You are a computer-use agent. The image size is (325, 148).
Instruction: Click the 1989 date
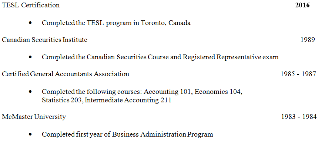[308, 40]
